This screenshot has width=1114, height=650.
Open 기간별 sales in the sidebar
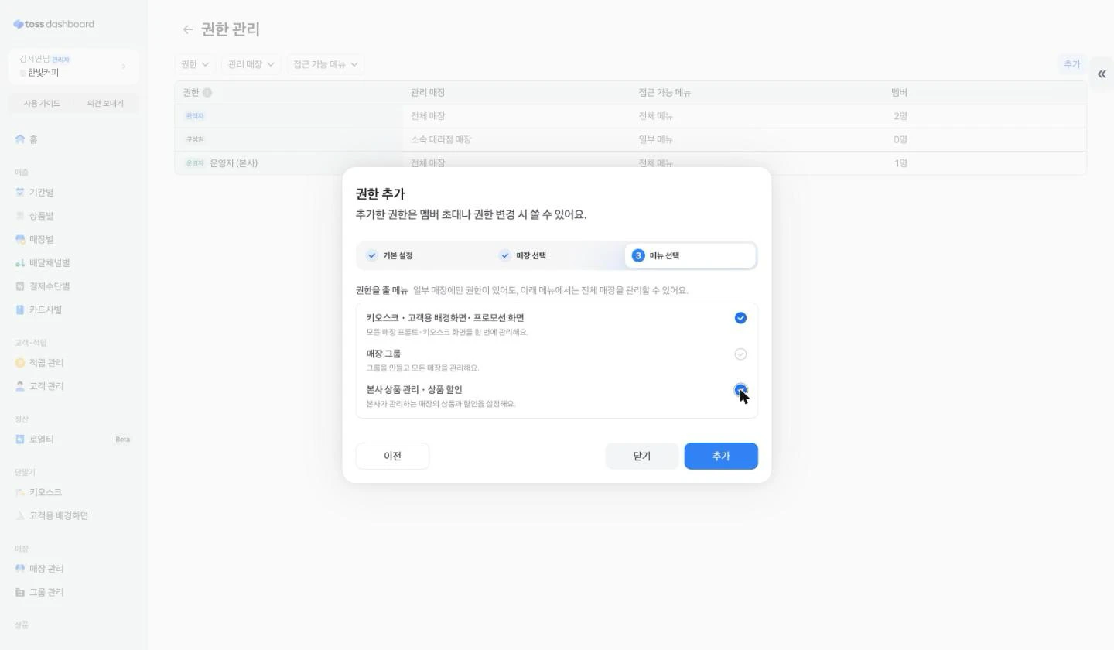tap(73, 193)
